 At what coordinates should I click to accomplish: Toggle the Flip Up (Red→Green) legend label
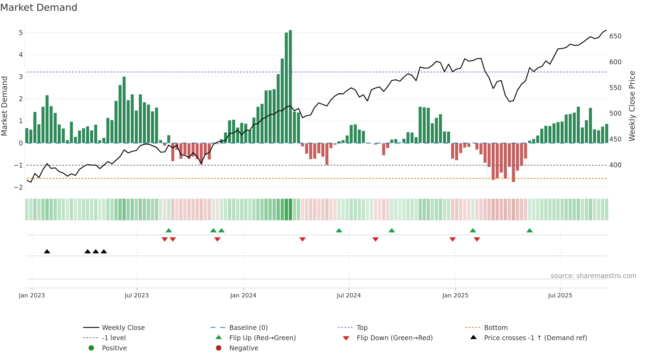tap(262, 338)
